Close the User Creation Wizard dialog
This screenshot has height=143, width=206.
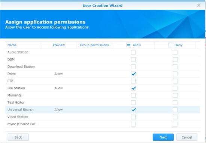[x=199, y=5]
